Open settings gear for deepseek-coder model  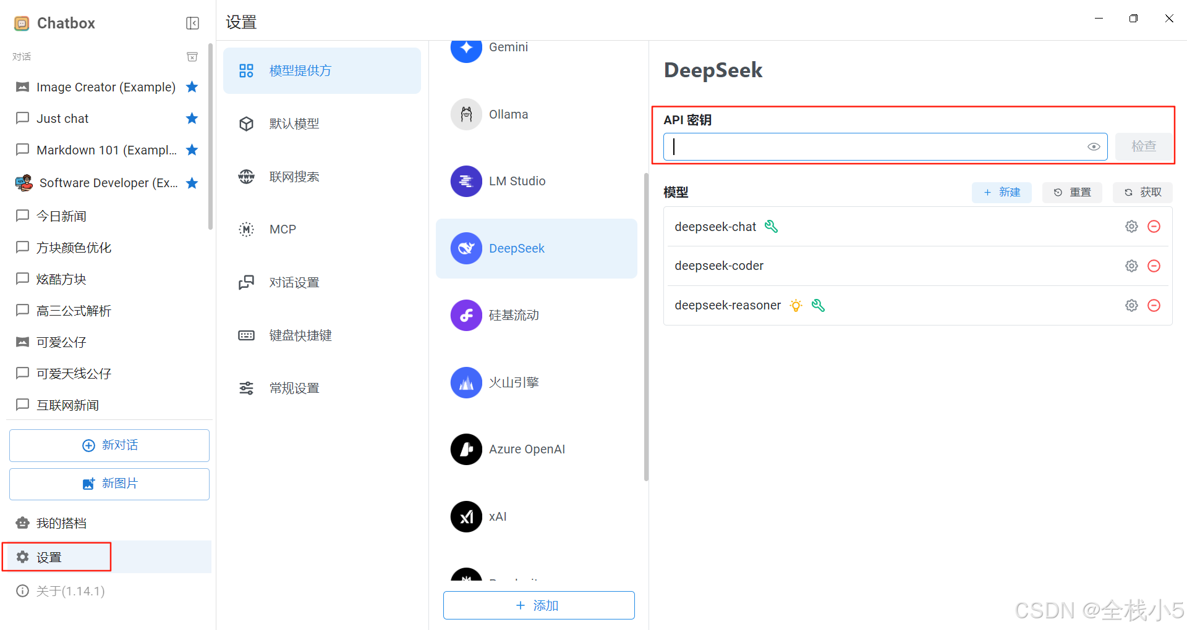coord(1131,266)
